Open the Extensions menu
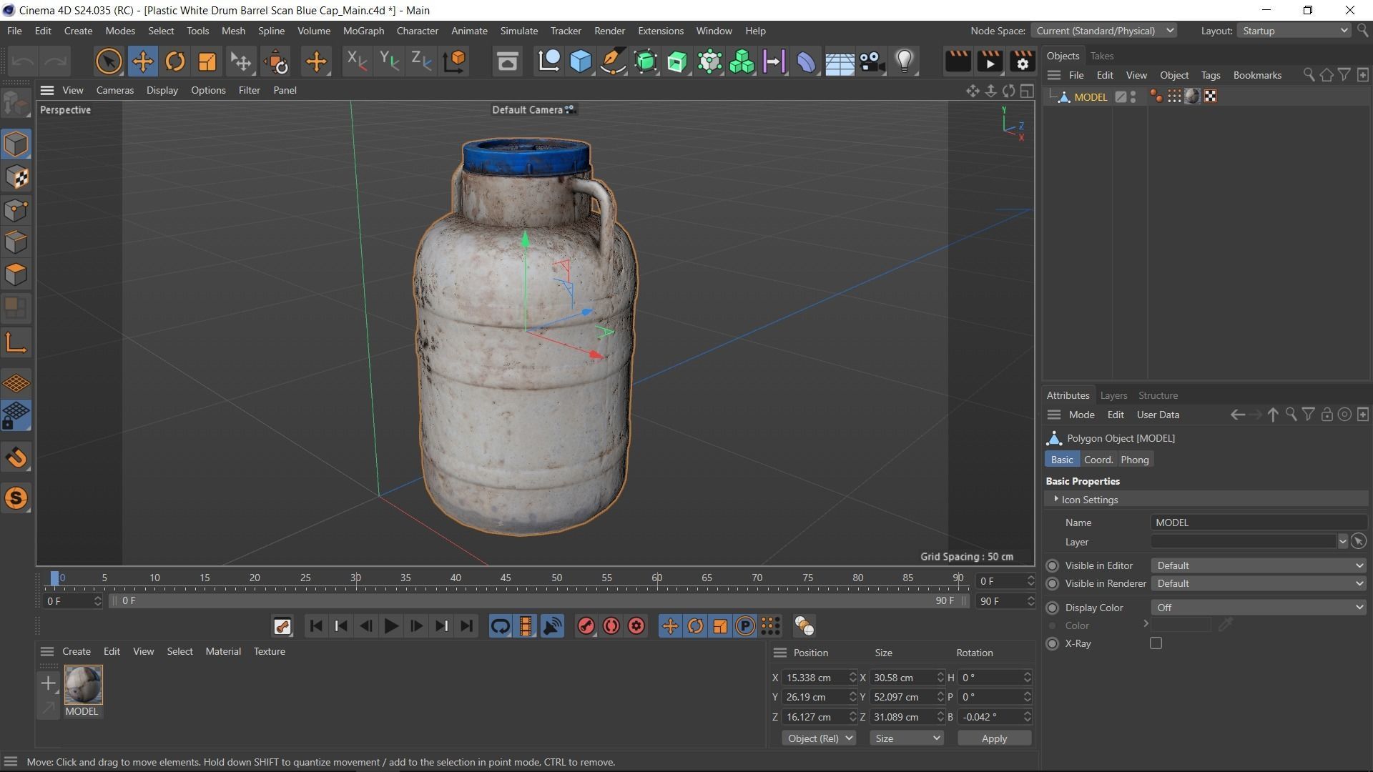Image resolution: width=1373 pixels, height=772 pixels. 660,31
